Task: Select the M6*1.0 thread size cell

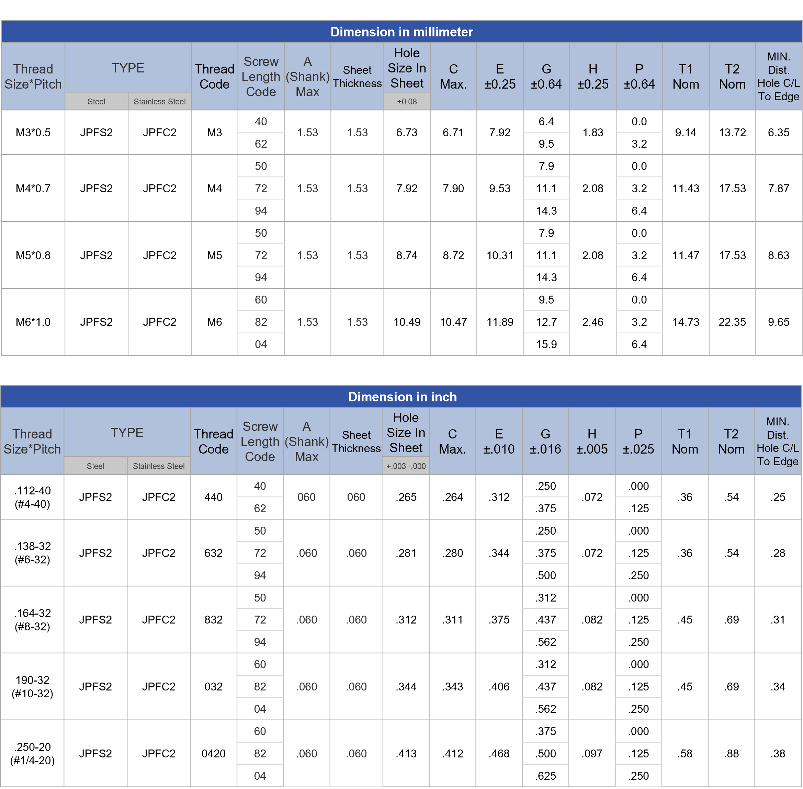Action: pyautogui.click(x=33, y=322)
